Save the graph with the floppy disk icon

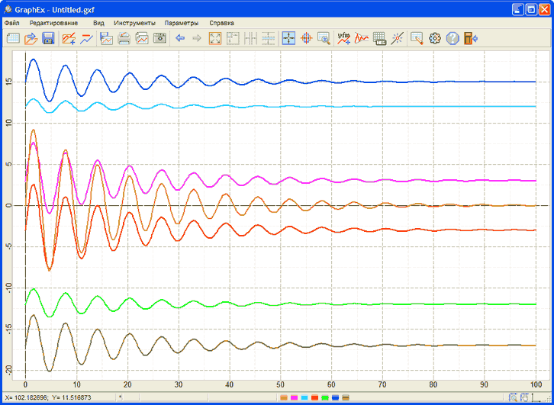pos(47,38)
